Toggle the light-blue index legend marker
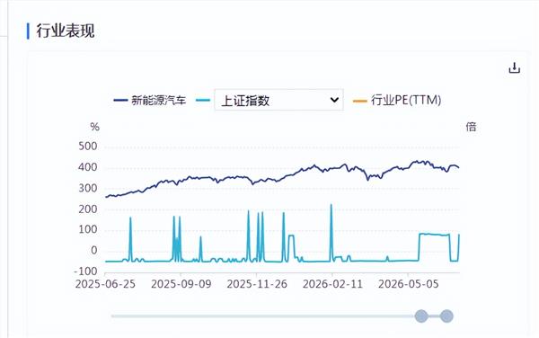Screen dimensions: 539x338 pos(203,101)
